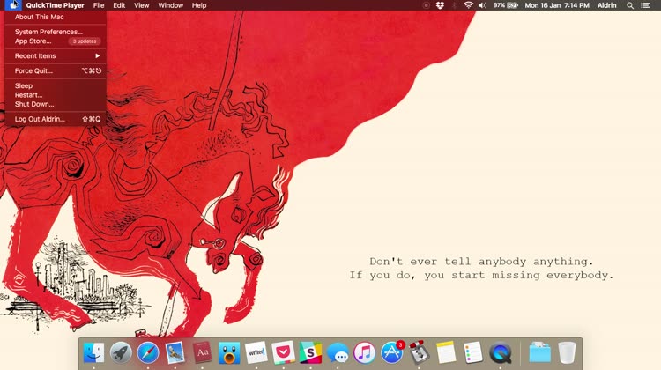661x370 pixels.
Task: Expand Recent Items submenu
Action: 56,55
